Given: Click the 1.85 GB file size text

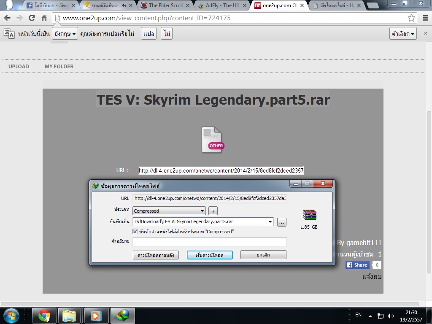Looking at the screenshot, I should click(x=309, y=227).
